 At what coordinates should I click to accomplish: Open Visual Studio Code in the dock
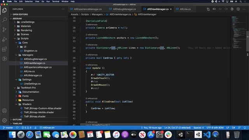click(x=207, y=135)
